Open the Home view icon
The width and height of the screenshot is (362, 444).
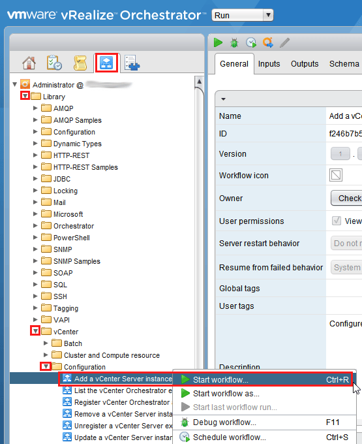click(x=29, y=63)
